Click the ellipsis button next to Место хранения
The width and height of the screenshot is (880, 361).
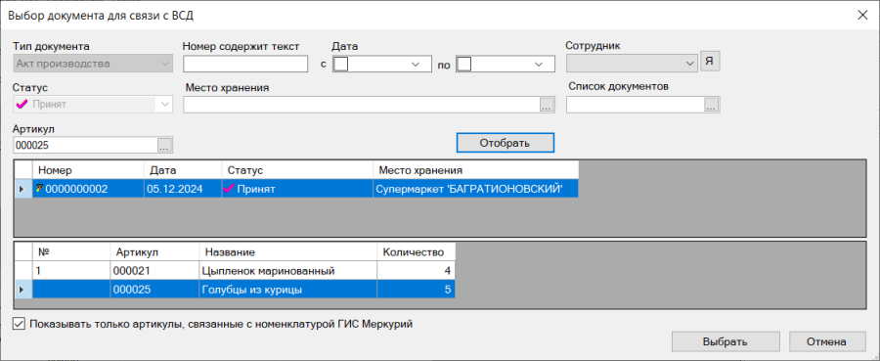point(547,105)
